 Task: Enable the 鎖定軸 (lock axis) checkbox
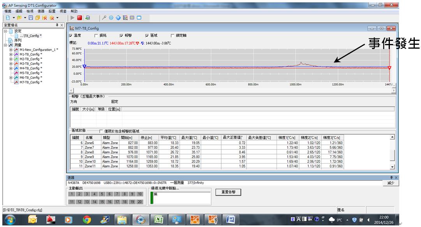[173, 35]
